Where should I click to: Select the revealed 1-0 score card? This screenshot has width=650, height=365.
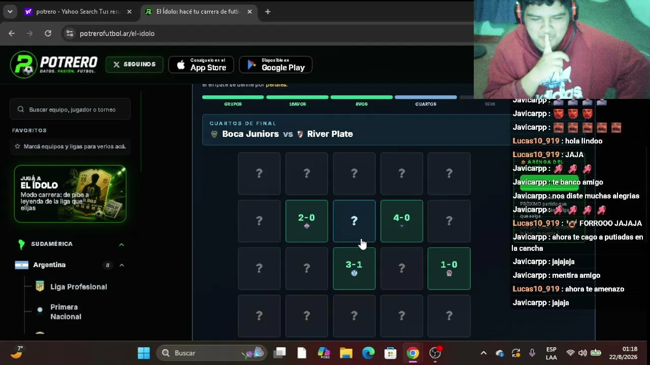click(x=449, y=268)
